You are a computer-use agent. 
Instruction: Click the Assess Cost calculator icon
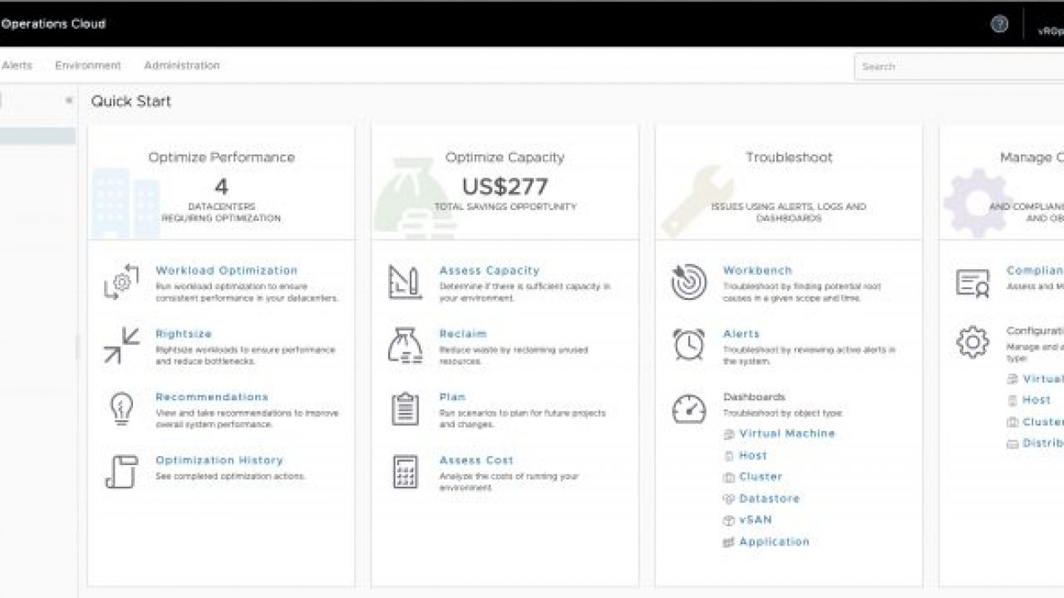tap(405, 471)
